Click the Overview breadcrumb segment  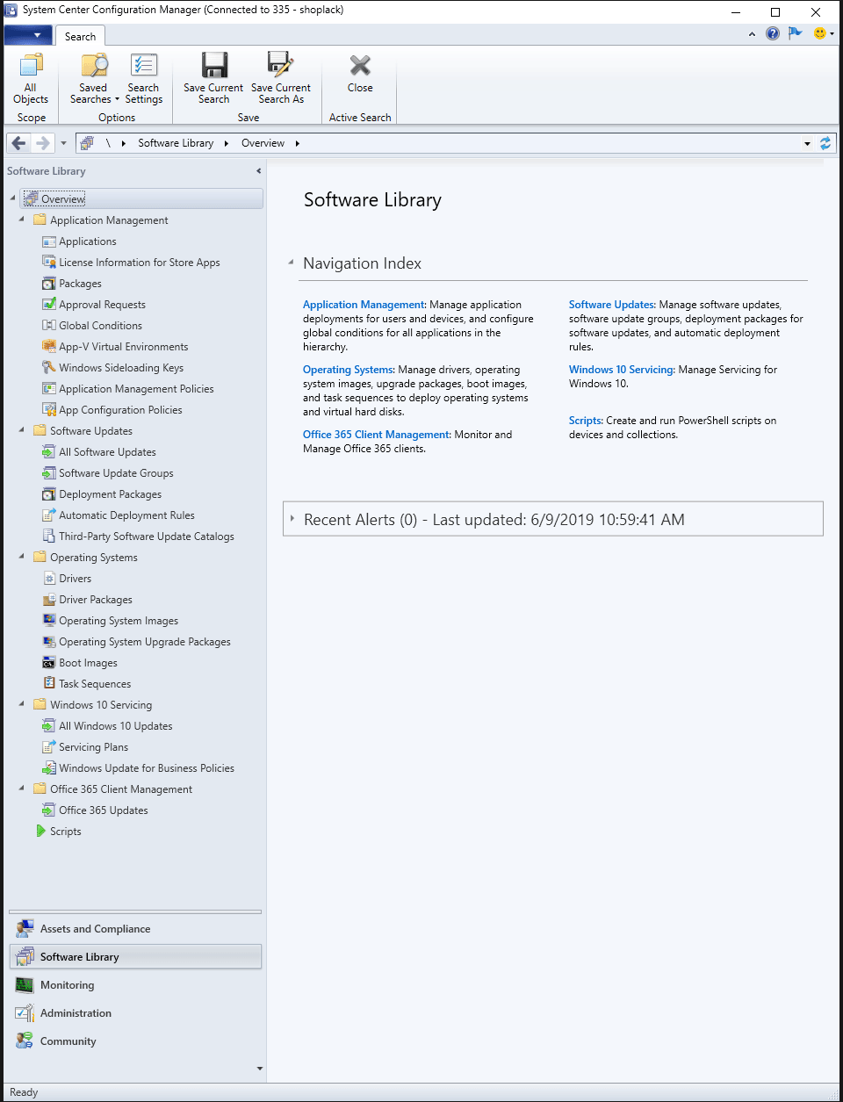tap(263, 143)
